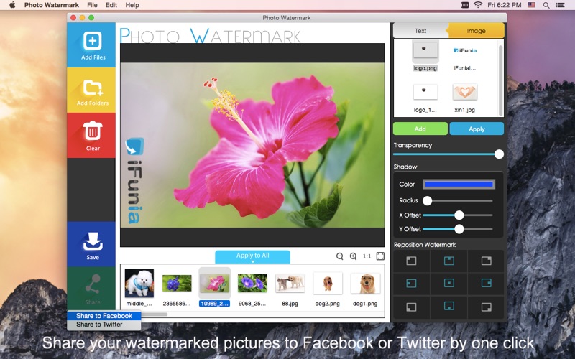
Task: Open the Apple menu
Action: [x=12, y=5]
